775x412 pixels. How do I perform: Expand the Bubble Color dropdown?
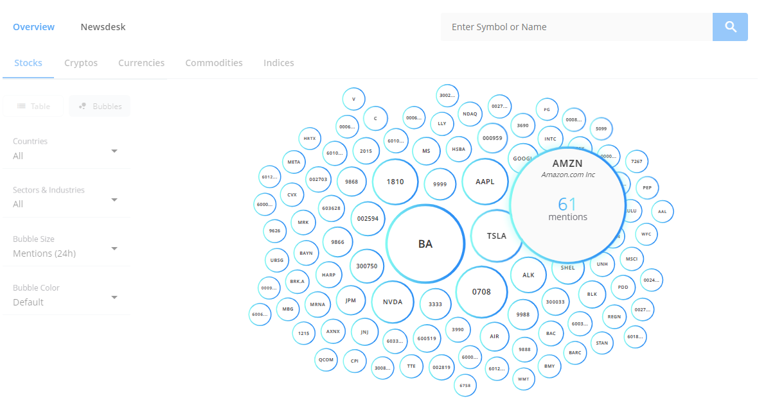pyautogui.click(x=66, y=297)
